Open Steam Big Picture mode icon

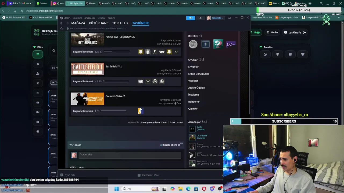229,18
